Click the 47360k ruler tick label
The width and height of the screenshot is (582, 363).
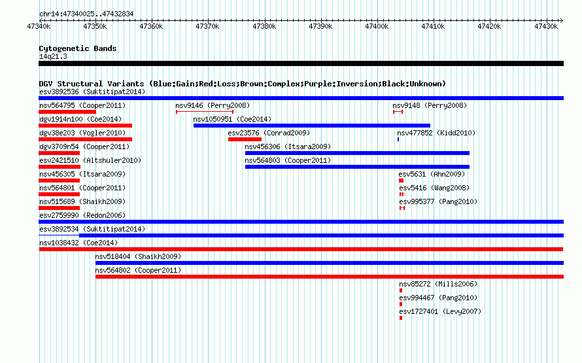(151, 26)
